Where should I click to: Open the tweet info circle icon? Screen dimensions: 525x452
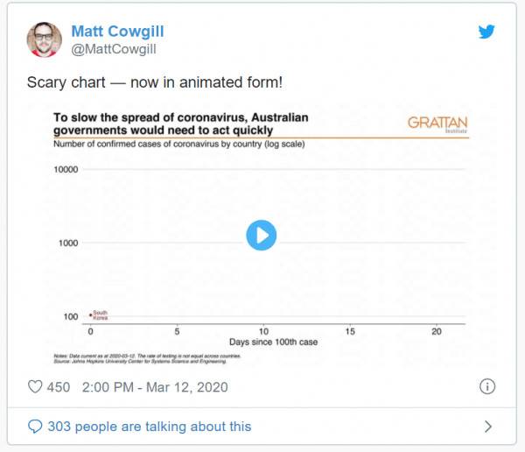[487, 386]
